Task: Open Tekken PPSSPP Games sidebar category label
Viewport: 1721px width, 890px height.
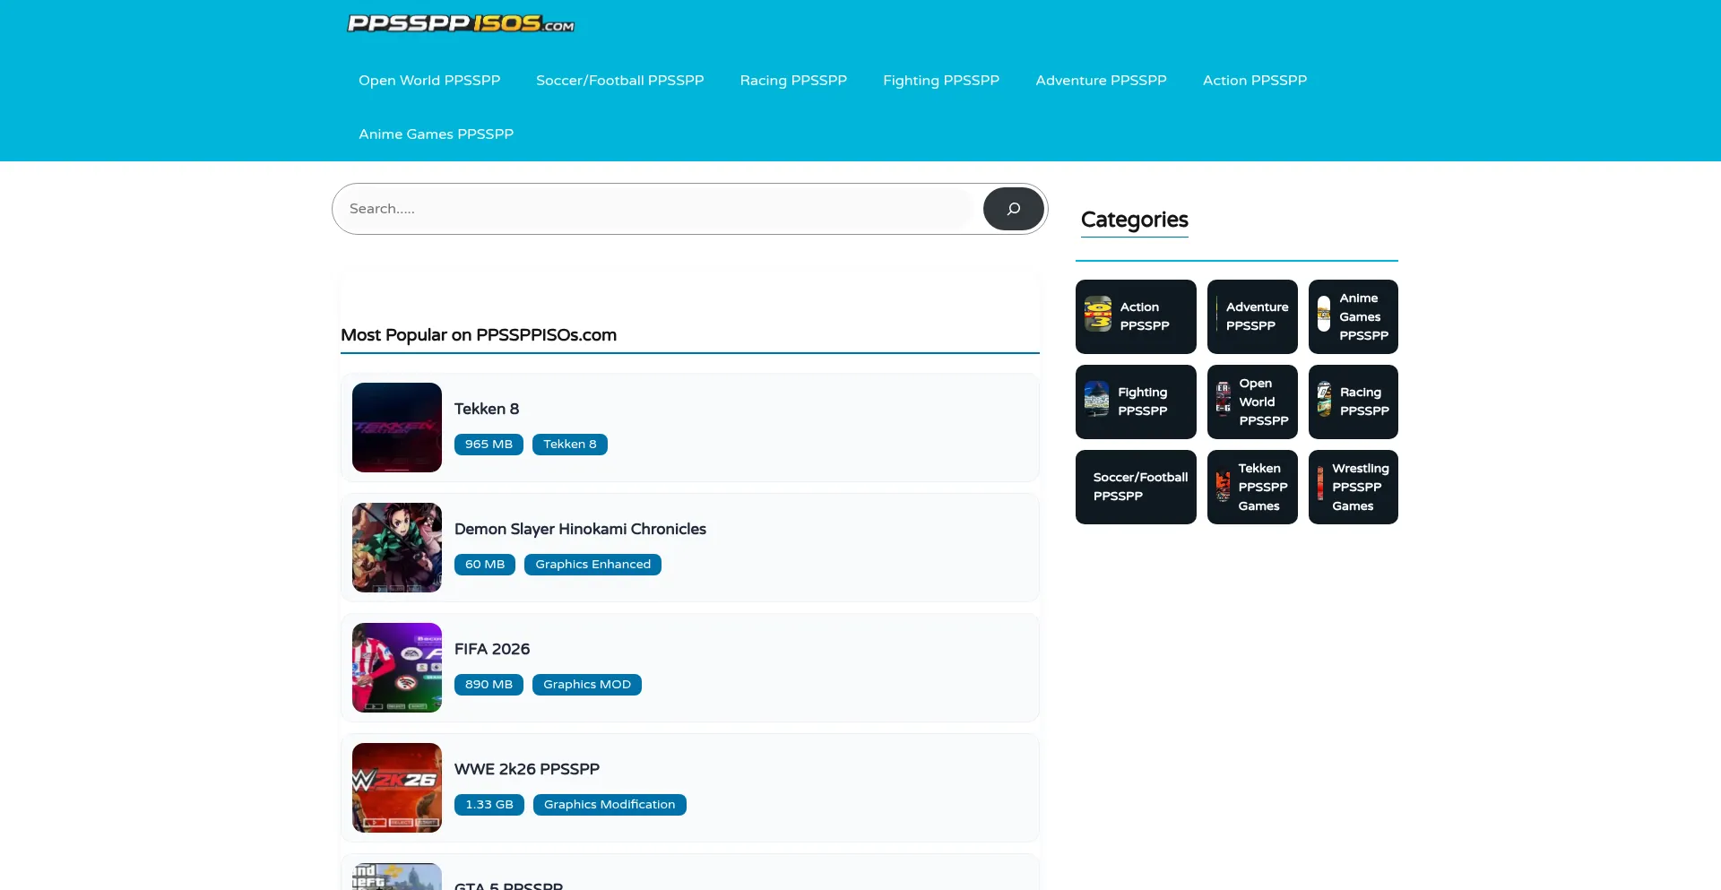Action: click(x=1263, y=487)
